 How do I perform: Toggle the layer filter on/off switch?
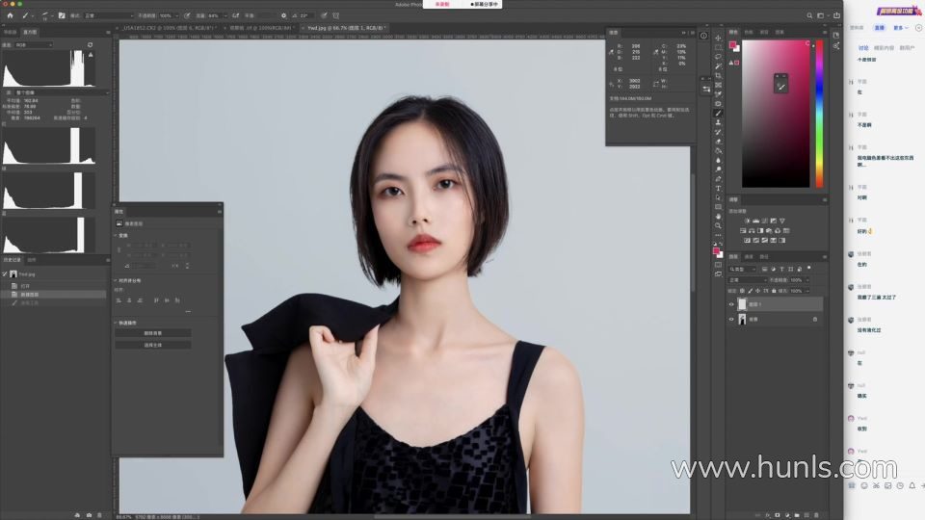[808, 269]
